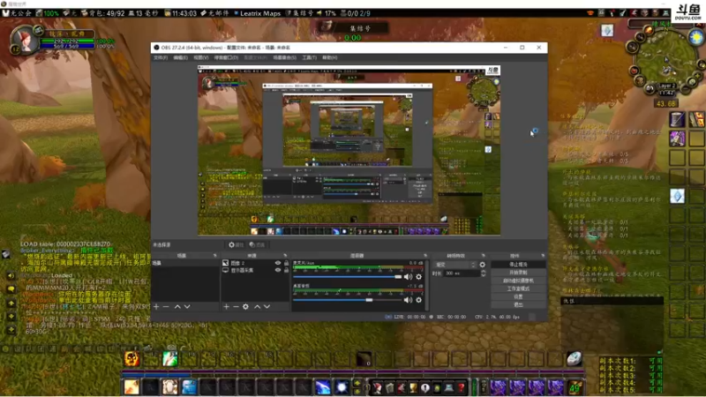
Task: Pop out the Scenes dock panel
Action: pos(214,256)
